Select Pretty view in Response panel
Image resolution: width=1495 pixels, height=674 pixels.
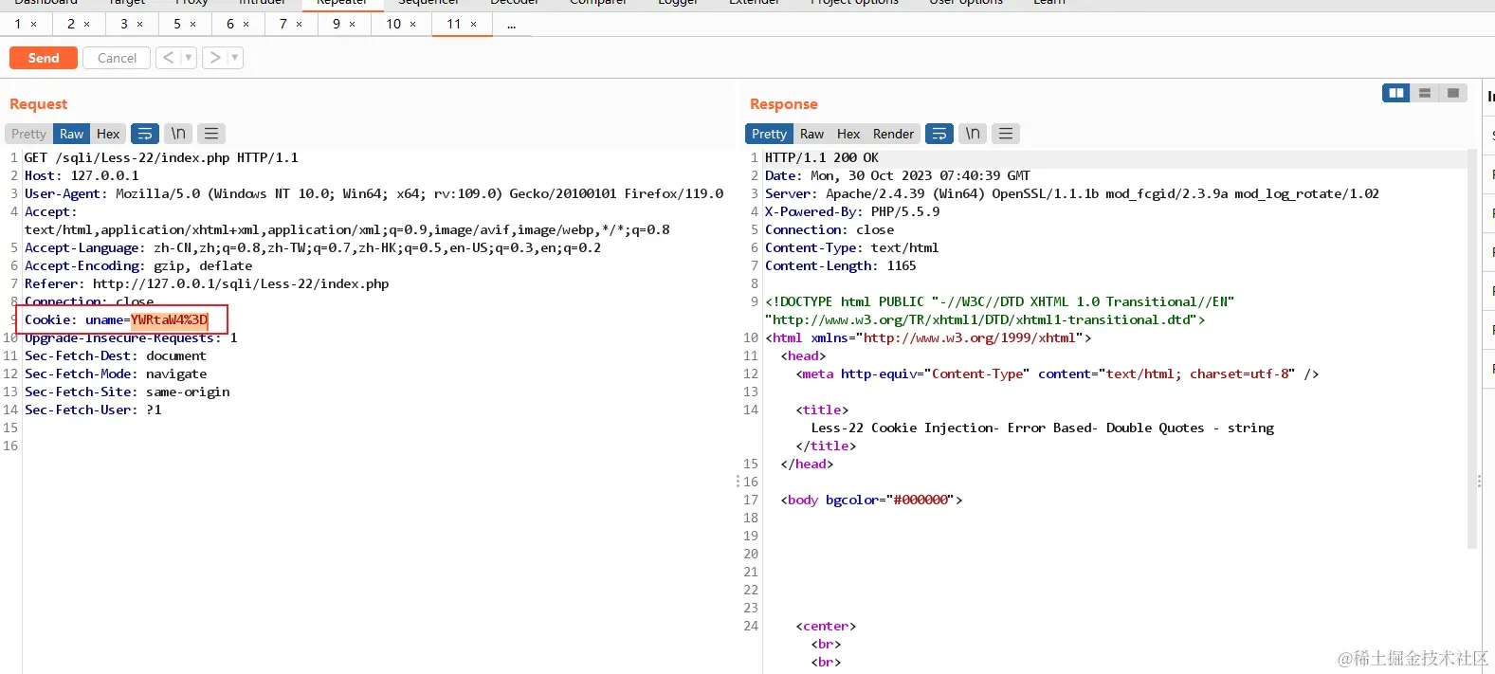click(x=769, y=134)
